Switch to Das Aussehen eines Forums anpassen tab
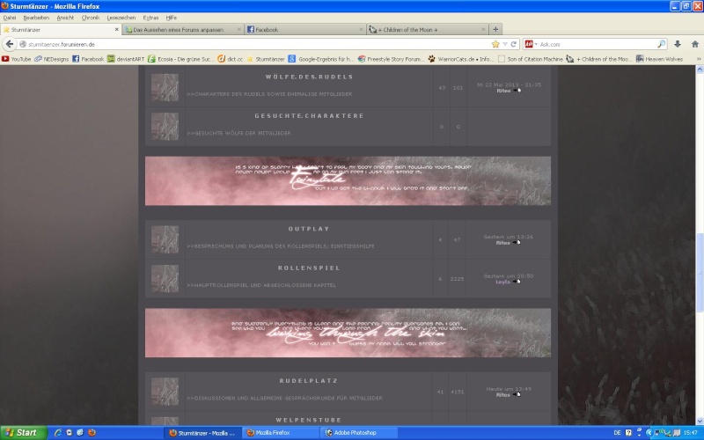 pos(183,29)
